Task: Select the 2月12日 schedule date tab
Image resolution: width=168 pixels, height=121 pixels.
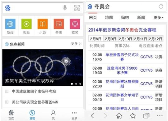Action: pyautogui.click(x=156, y=39)
